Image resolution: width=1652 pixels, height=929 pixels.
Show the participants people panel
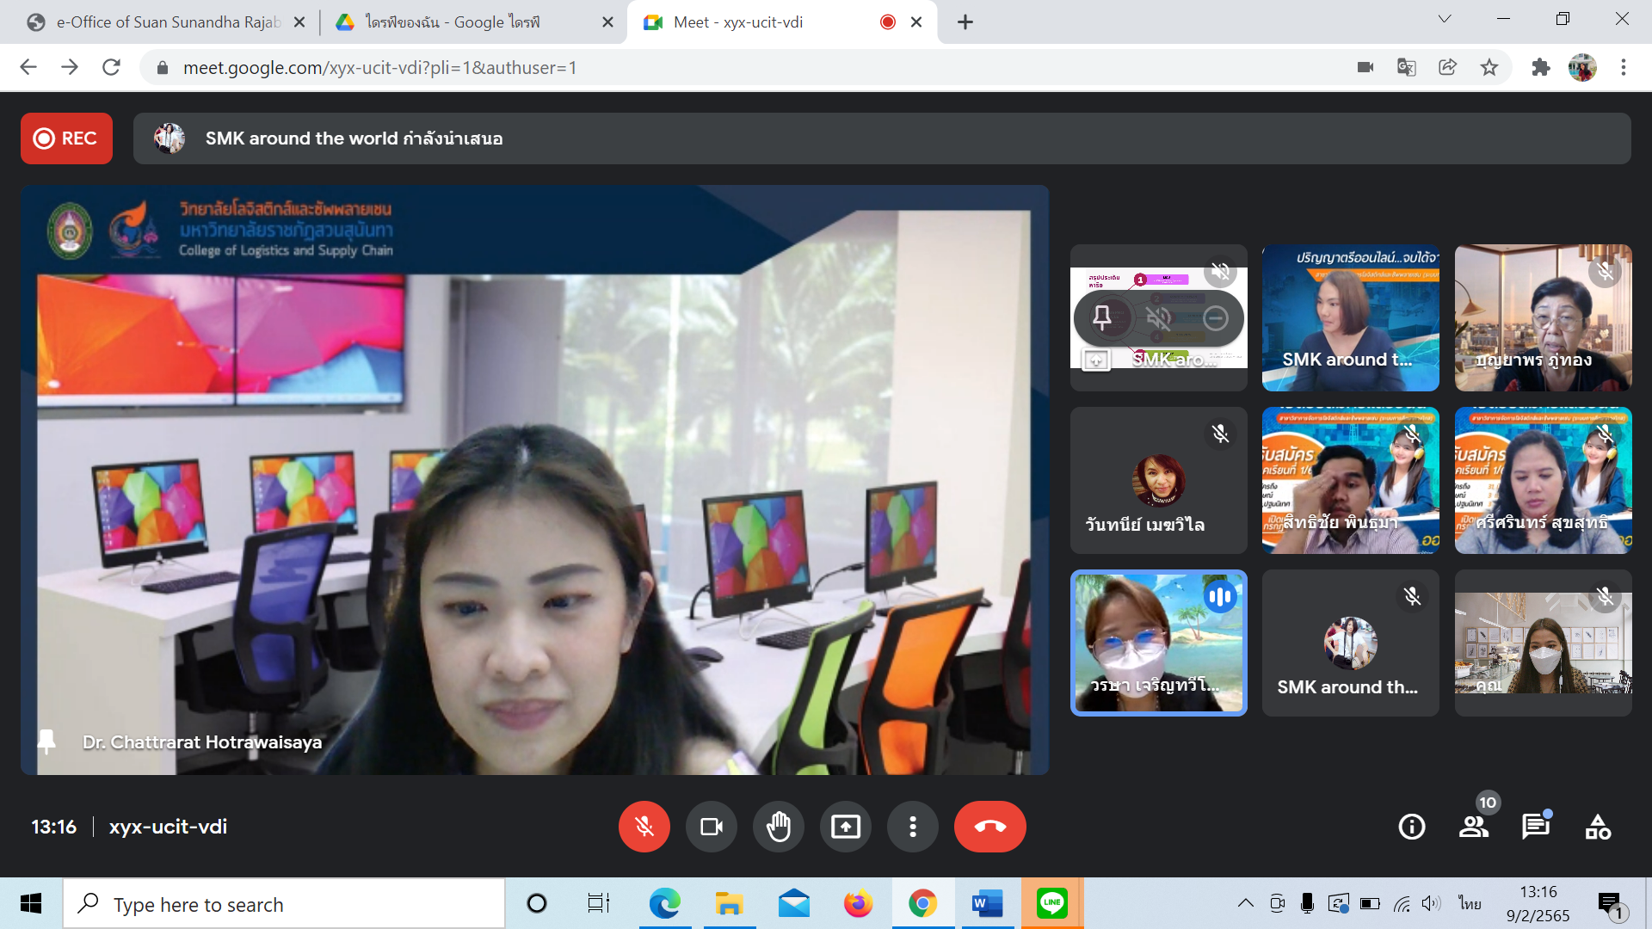(1474, 827)
